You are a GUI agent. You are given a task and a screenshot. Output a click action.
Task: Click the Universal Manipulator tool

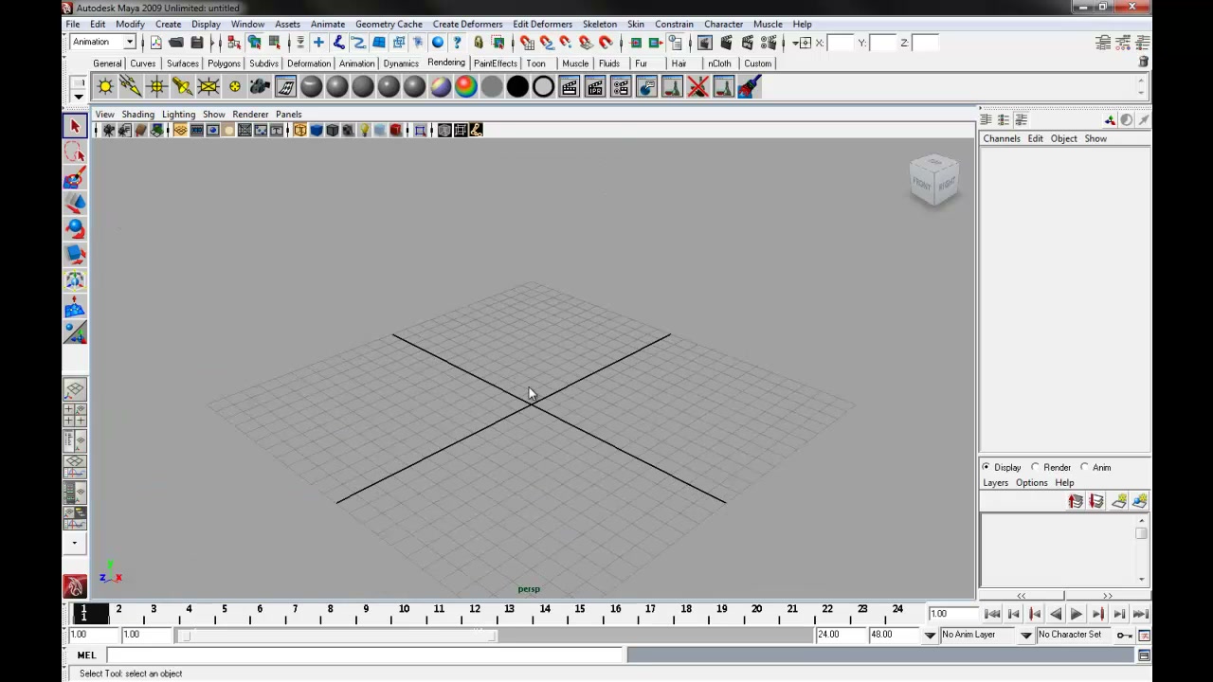click(75, 280)
